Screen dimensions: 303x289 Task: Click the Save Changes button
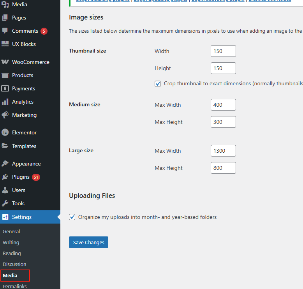[x=88, y=242]
